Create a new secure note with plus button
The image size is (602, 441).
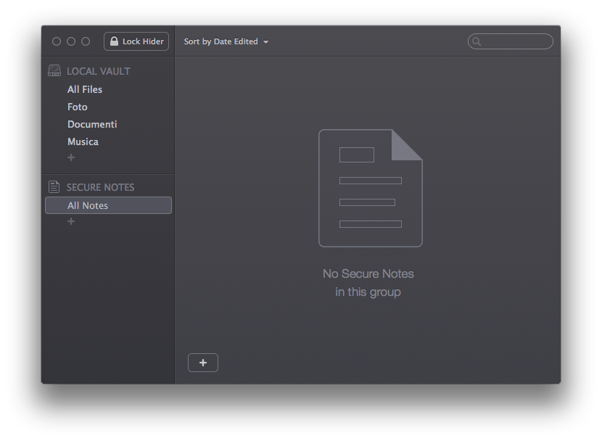click(x=203, y=363)
